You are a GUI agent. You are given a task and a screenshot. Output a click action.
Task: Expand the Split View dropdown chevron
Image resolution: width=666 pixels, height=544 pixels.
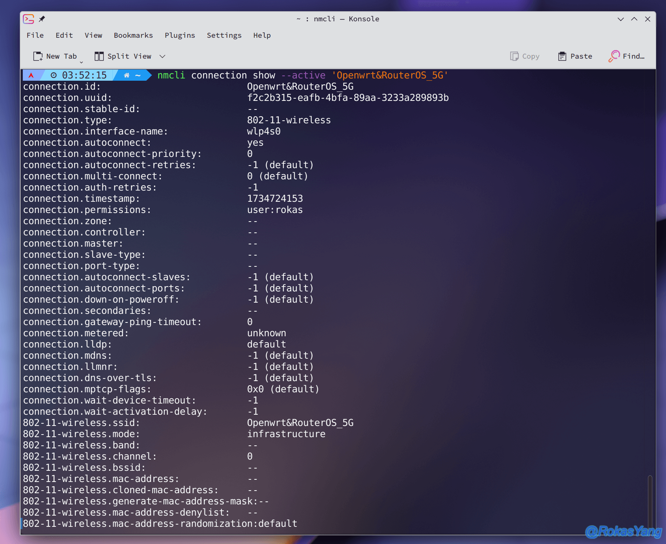click(162, 56)
